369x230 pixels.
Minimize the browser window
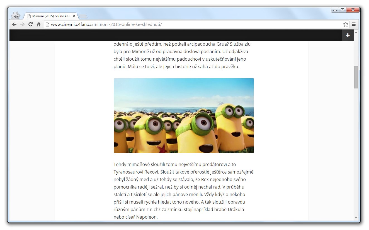click(x=335, y=10)
